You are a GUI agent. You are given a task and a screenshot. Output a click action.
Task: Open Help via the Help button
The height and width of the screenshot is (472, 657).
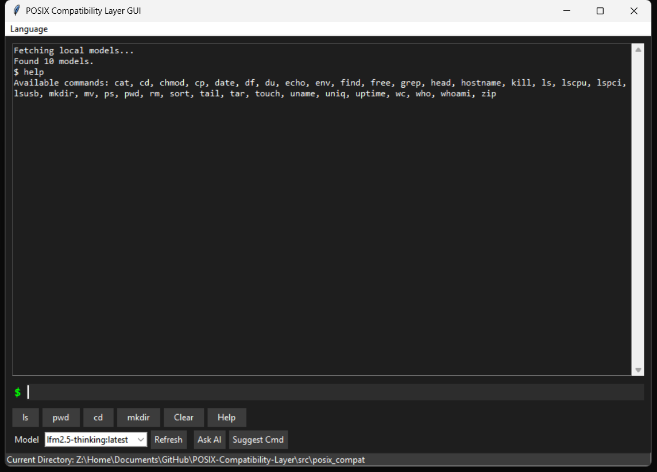226,417
